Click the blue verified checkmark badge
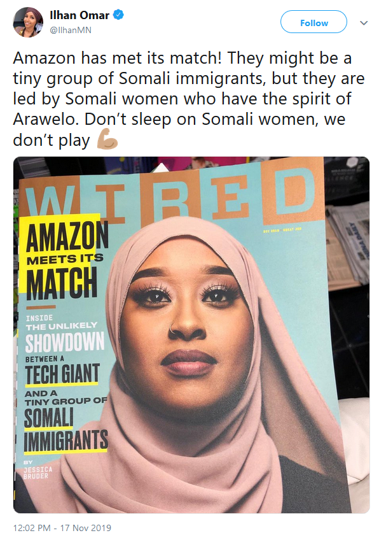The width and height of the screenshot is (379, 540). [x=118, y=15]
